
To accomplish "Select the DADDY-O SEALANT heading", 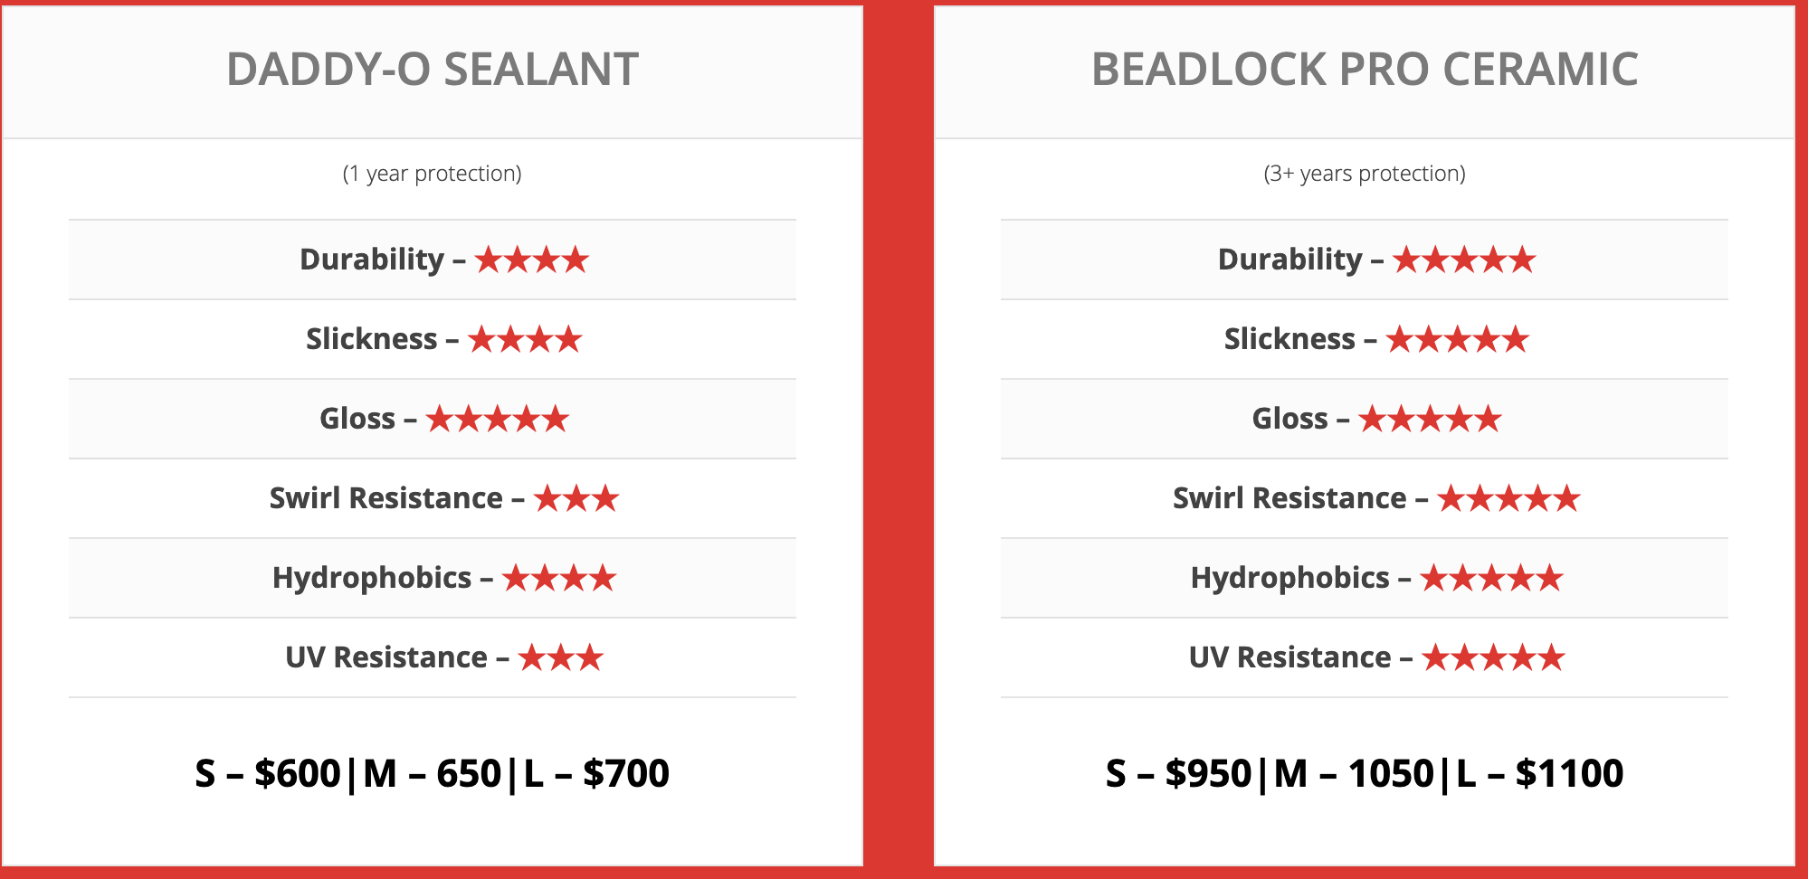I will tap(433, 70).
